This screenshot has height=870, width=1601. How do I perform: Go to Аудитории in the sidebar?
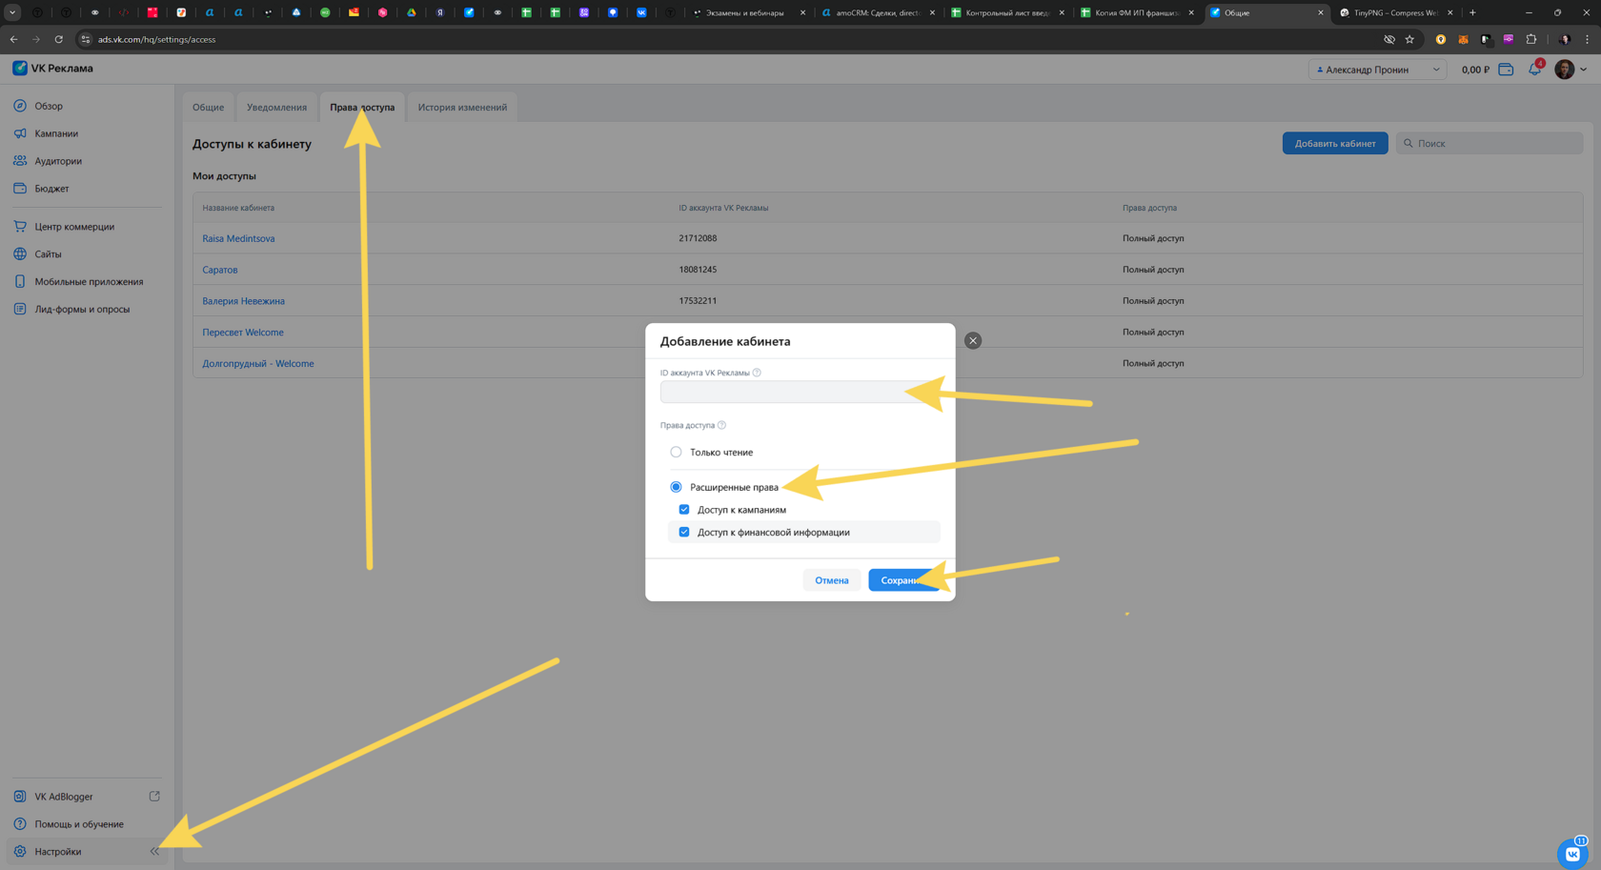pos(58,161)
